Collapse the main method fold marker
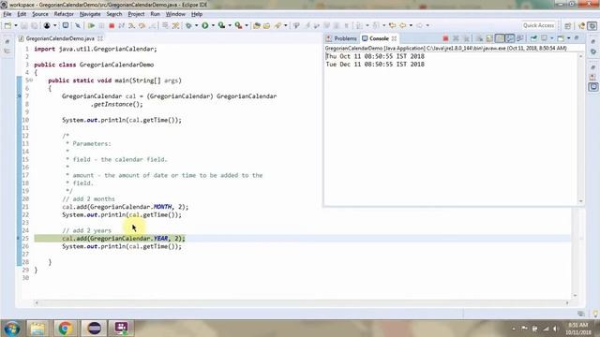This screenshot has height=337, width=600. coord(31,81)
